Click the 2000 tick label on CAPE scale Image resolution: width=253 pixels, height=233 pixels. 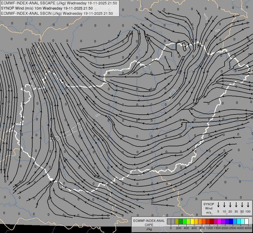point(225,228)
